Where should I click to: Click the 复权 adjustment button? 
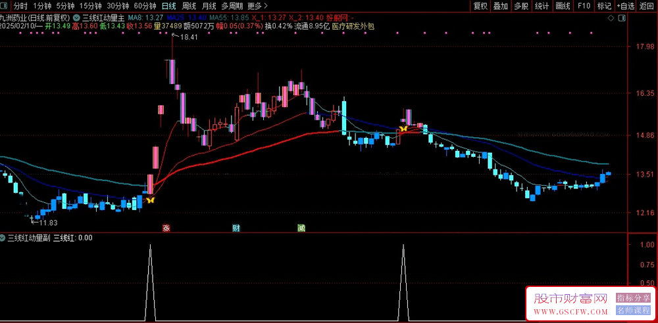point(480,6)
